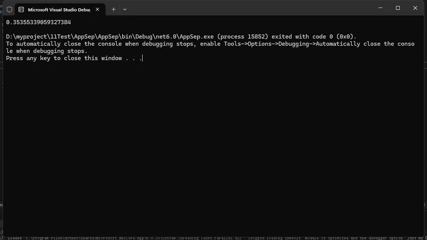Close the terminal window
The image size is (427, 240).
point(415,8)
